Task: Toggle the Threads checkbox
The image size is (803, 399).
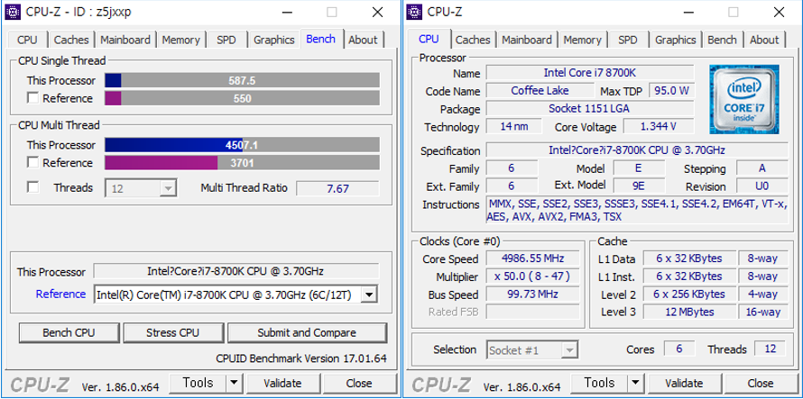Action: pos(32,187)
